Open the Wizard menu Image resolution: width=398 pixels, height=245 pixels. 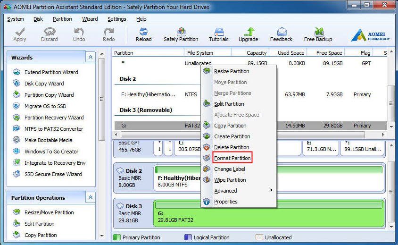(x=90, y=19)
